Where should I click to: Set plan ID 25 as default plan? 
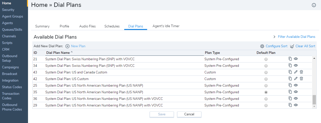[266, 86]
